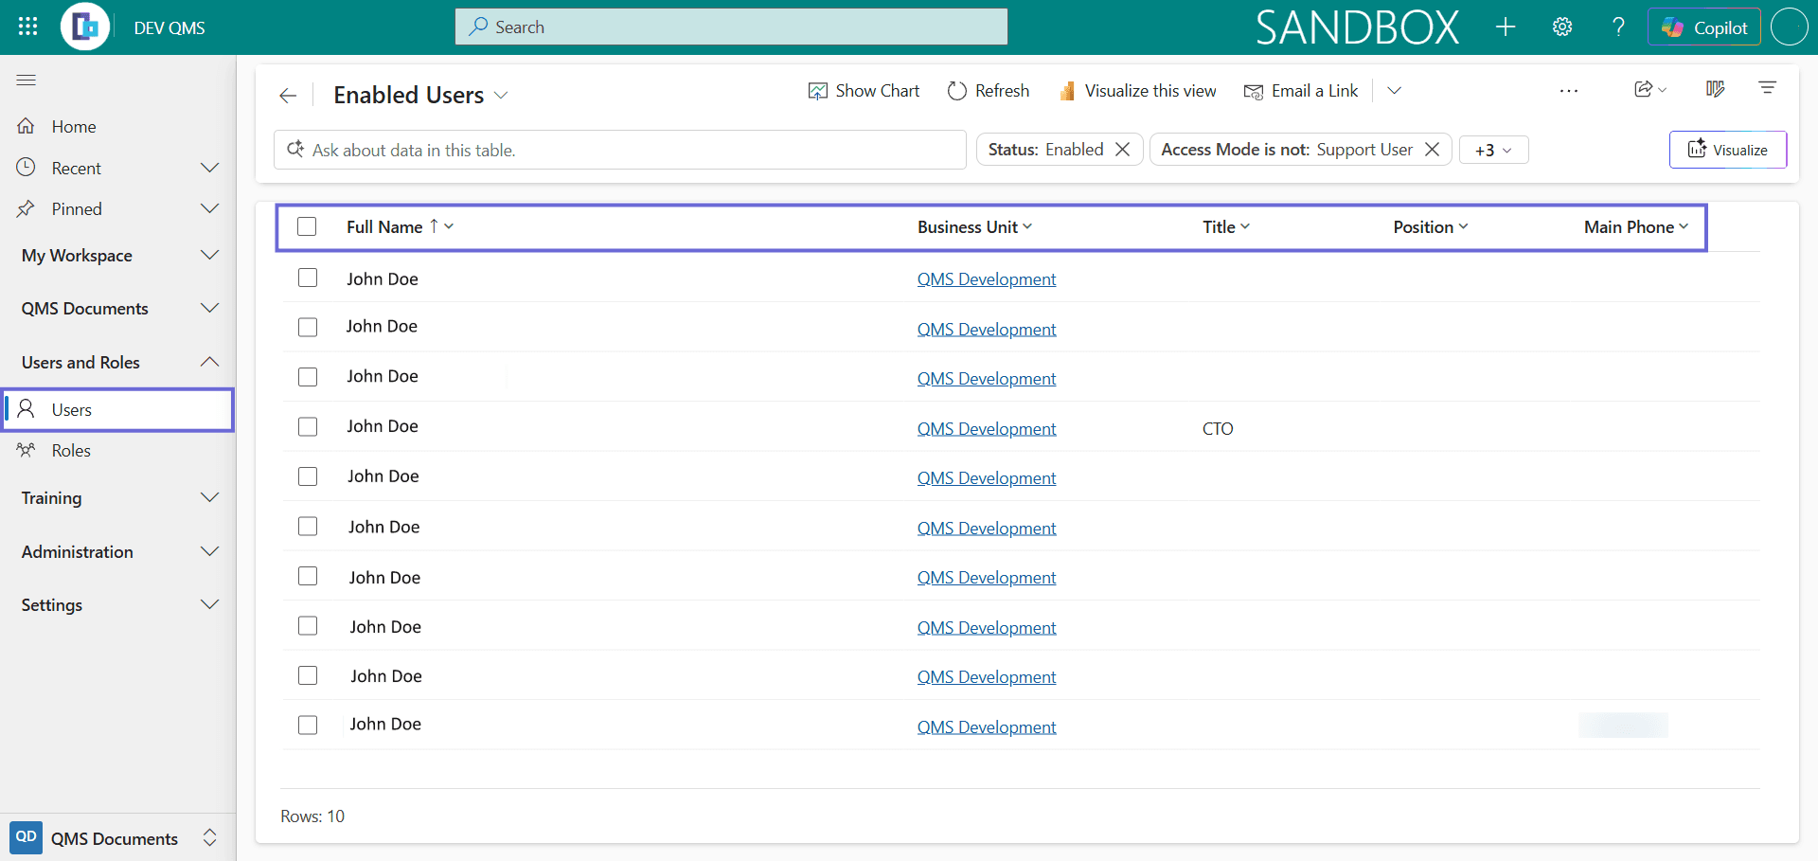The height and width of the screenshot is (861, 1818).
Task: Open the share icon menu
Action: click(1650, 89)
